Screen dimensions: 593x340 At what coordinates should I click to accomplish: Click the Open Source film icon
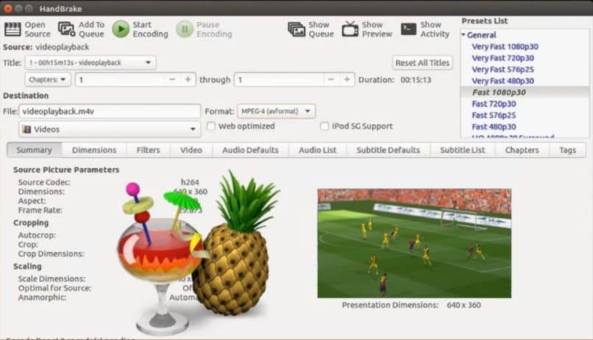pyautogui.click(x=13, y=29)
